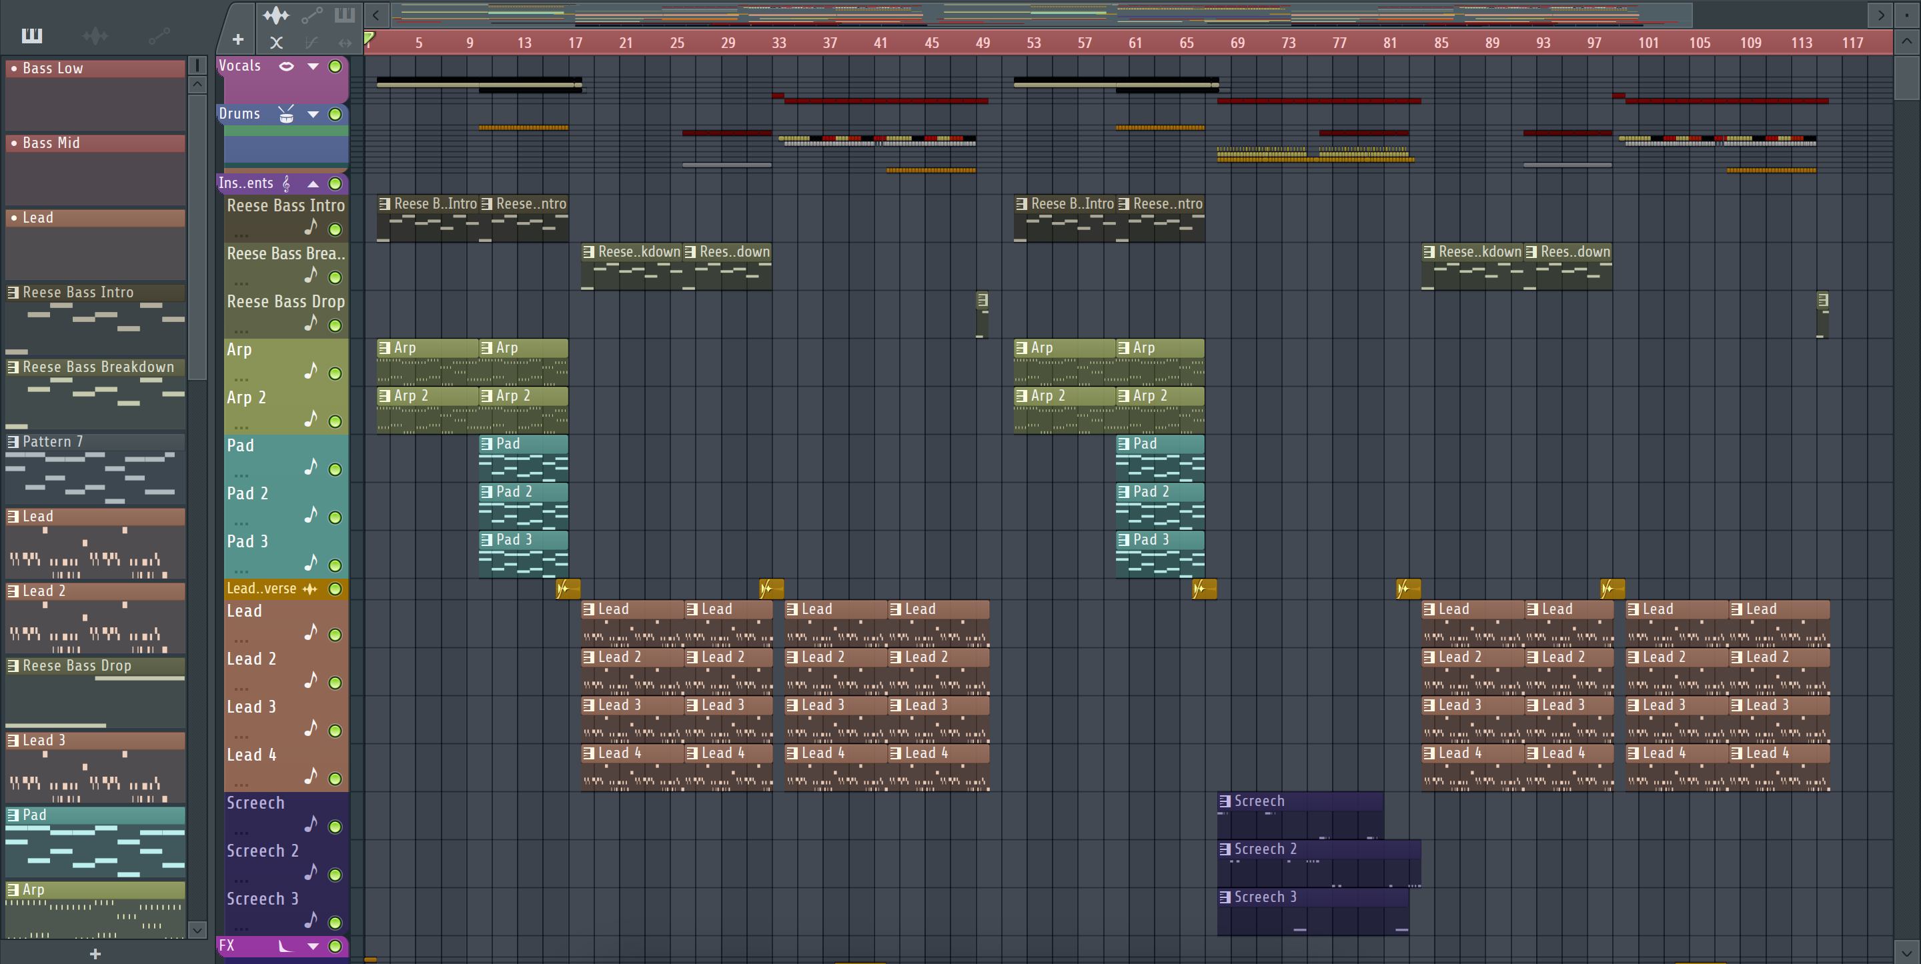This screenshot has width=1921, height=964.
Task: Expand the Drums group arrow
Action: point(313,114)
